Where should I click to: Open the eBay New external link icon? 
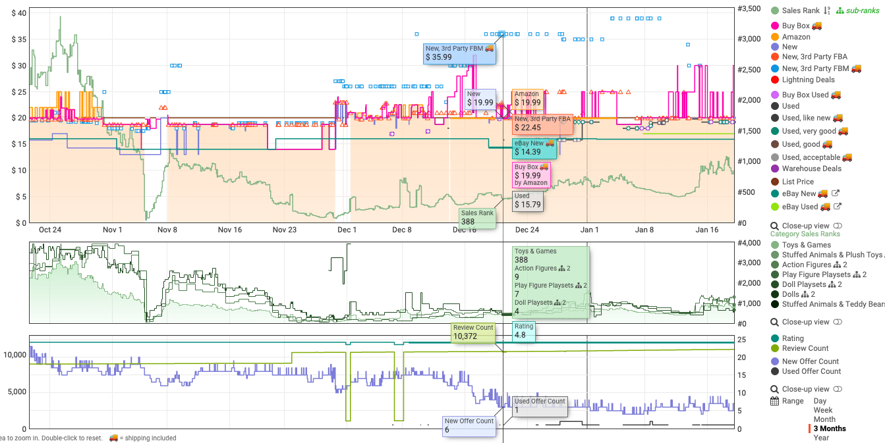(x=836, y=194)
